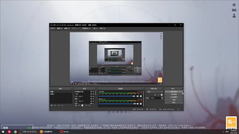This screenshot has width=239, height=134.
Task: Click 退出 (Exit) button in Controls
Action: [x=174, y=103]
